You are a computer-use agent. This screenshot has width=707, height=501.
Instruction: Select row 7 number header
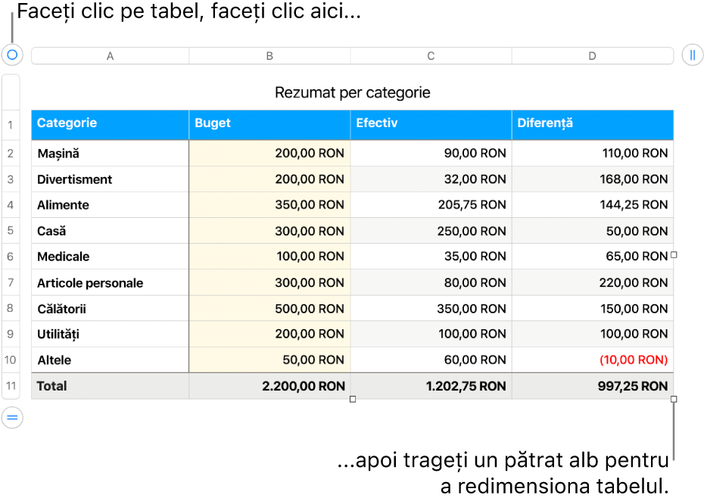[x=11, y=283]
